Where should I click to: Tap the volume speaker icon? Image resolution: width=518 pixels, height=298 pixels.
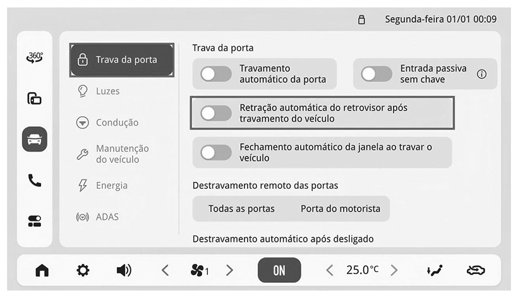[124, 270]
